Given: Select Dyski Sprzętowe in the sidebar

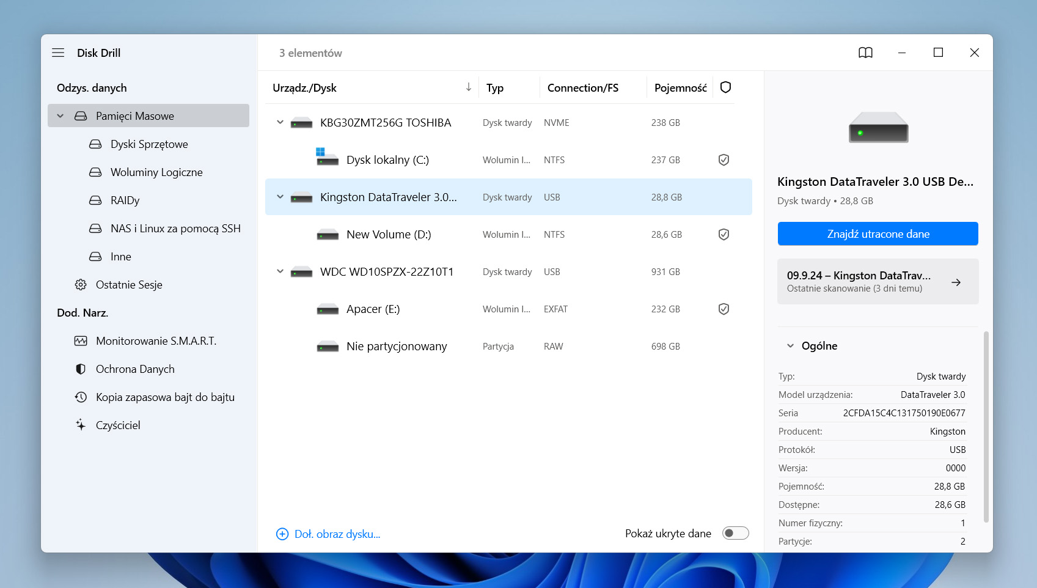Looking at the screenshot, I should point(148,144).
